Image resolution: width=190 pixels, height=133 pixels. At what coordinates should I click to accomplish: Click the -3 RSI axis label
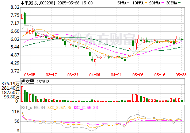[17, 131]
